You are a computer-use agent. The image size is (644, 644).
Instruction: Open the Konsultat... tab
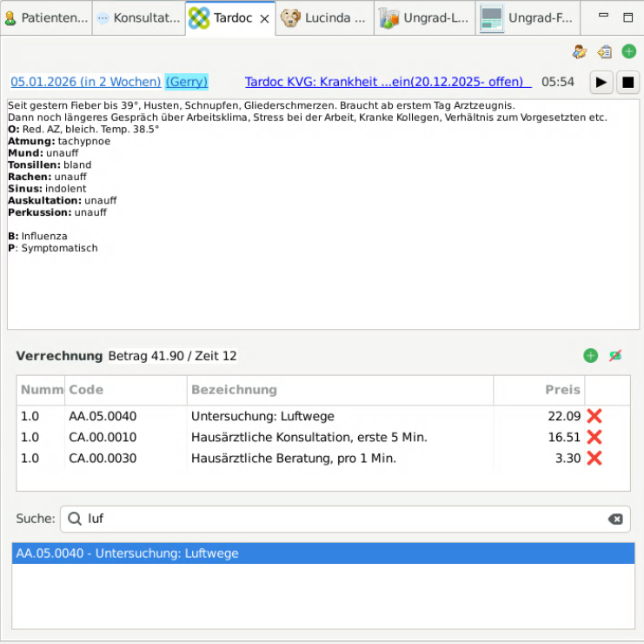(x=139, y=17)
